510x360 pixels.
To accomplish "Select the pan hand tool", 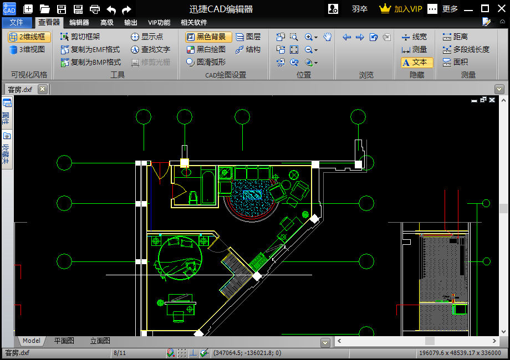I will click(328, 37).
